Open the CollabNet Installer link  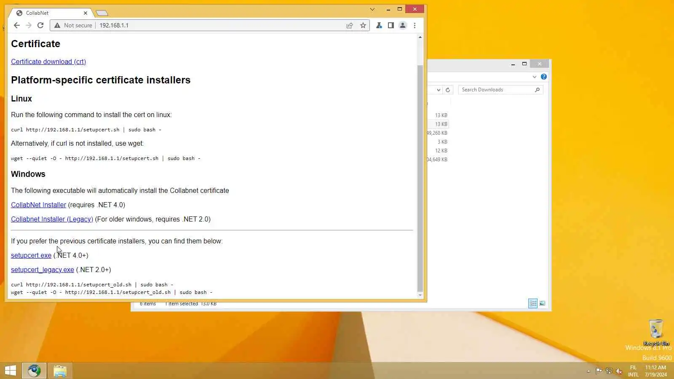click(38, 205)
